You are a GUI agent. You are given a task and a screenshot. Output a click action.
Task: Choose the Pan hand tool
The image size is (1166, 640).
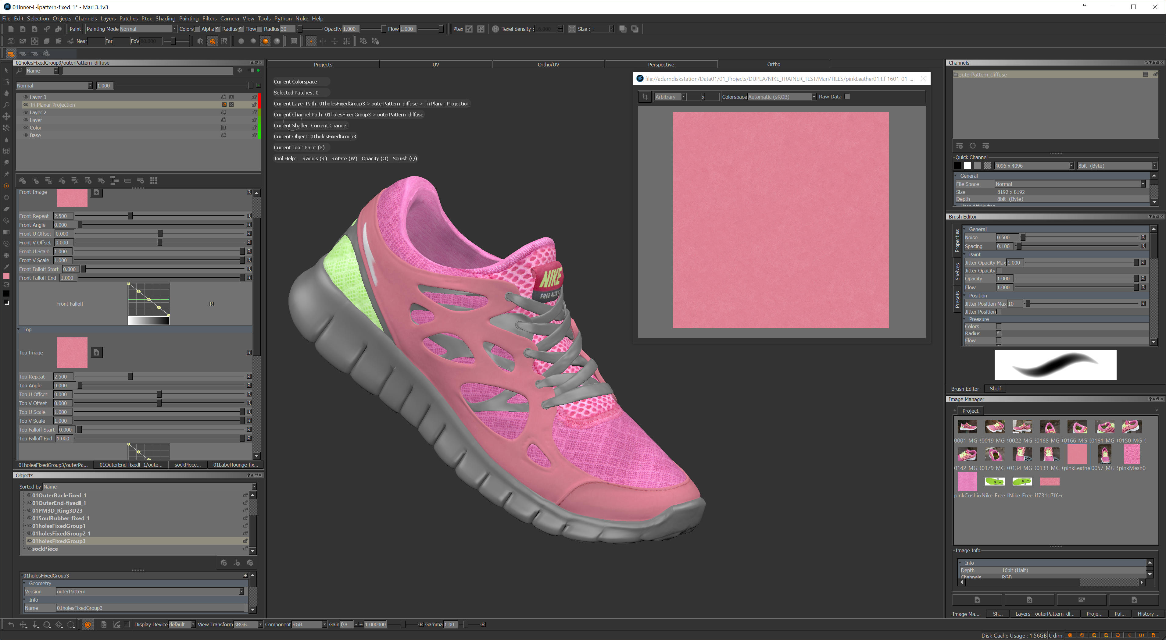(x=6, y=94)
